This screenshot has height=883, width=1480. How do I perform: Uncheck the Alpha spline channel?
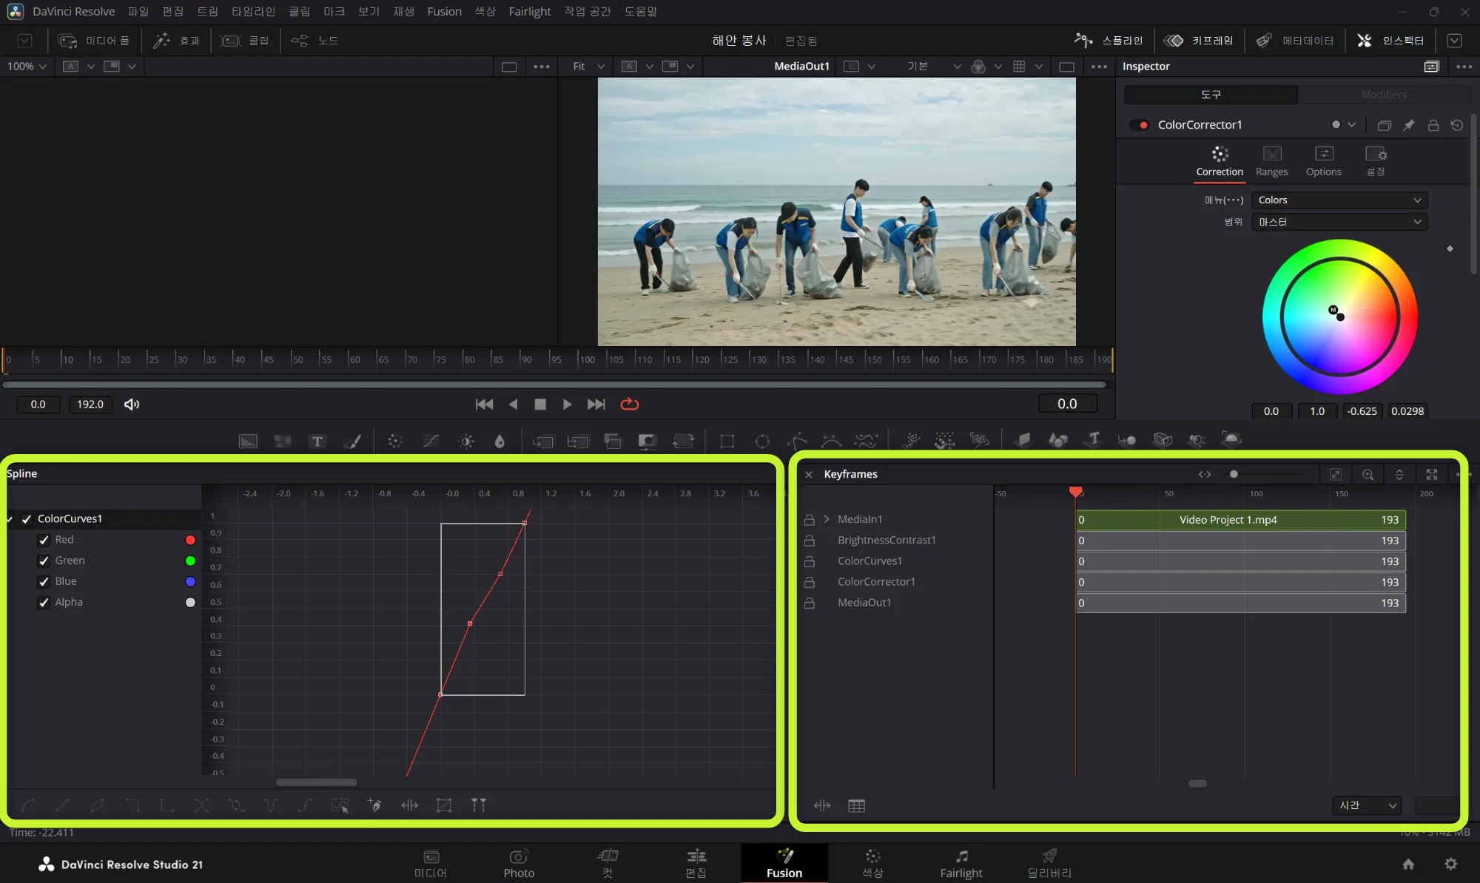44,602
